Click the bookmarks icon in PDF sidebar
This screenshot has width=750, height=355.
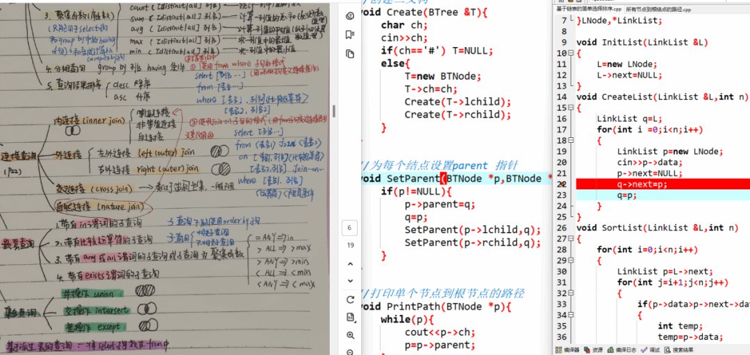[x=349, y=35]
